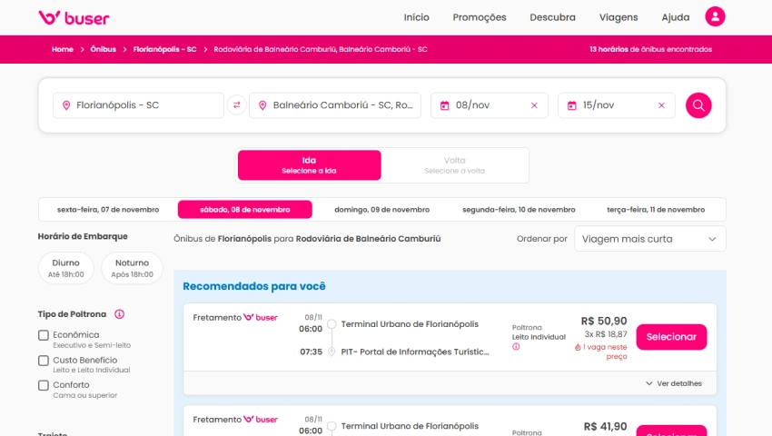
Task: Open Promoções menu item
Action: (x=480, y=17)
